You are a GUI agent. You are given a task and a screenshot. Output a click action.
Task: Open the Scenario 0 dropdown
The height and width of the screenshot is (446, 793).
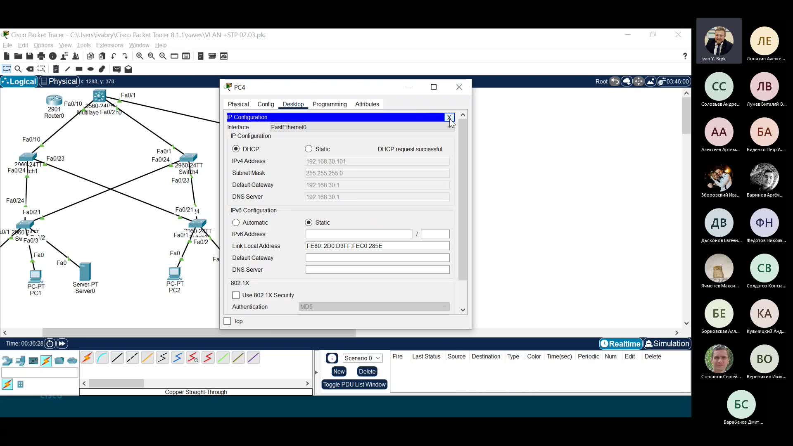tap(363, 358)
